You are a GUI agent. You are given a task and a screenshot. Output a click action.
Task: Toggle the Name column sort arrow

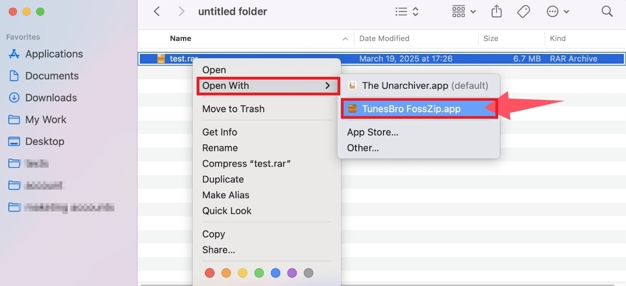345,39
